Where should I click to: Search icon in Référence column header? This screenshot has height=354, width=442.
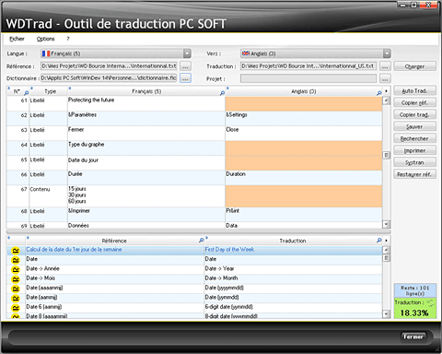(201, 241)
